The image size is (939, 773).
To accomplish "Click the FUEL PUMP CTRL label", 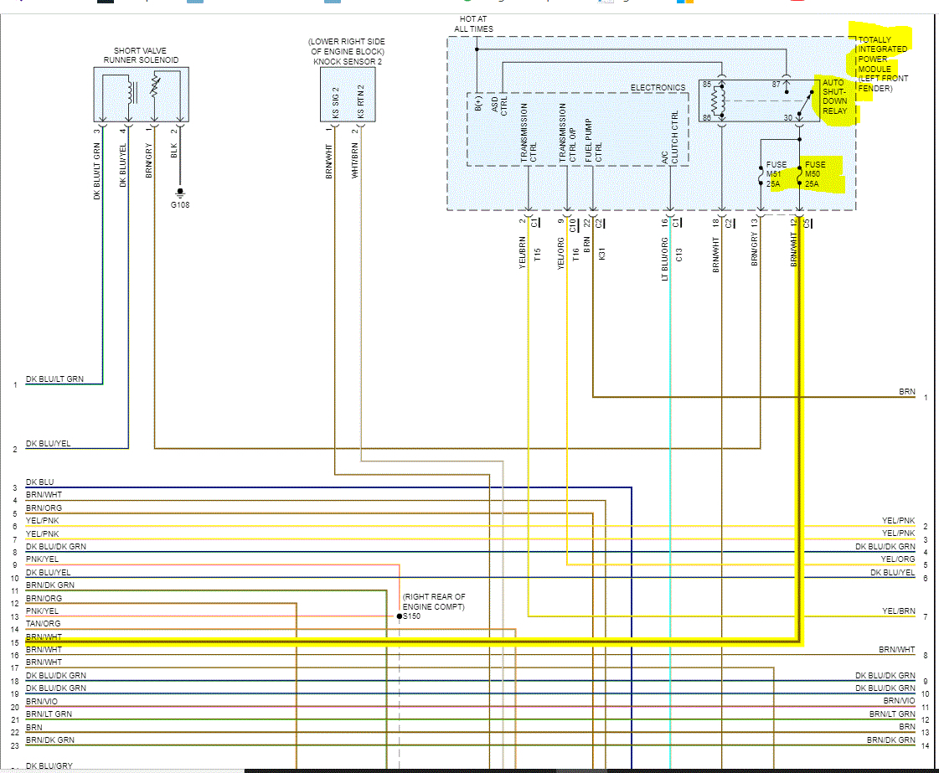I will [593, 140].
